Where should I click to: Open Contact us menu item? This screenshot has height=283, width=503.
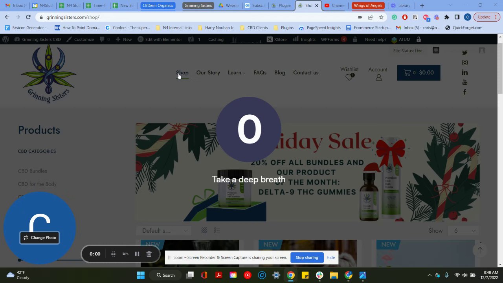tap(306, 73)
